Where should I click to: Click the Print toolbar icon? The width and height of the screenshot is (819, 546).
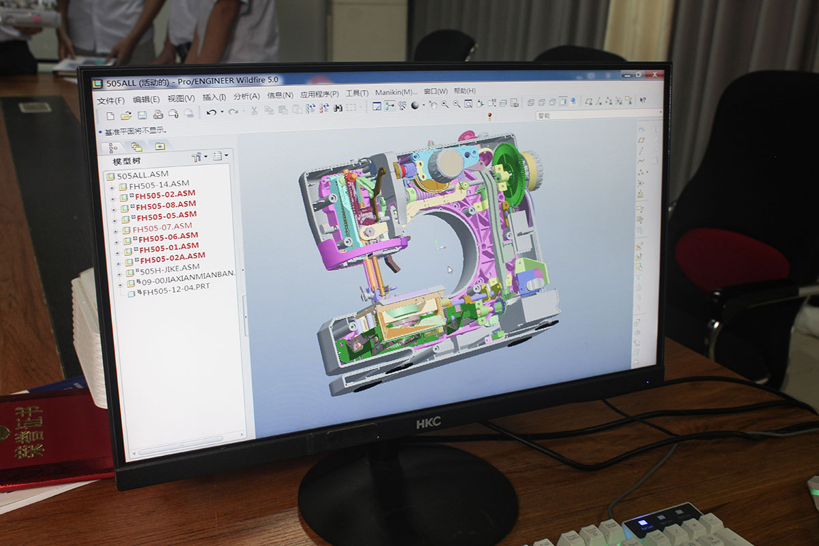[x=158, y=114]
